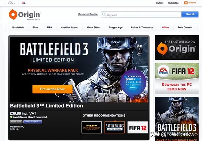Viewport: 202px width, 141px height.
Task: Open the shopping cart icon
Action: click(186, 3)
